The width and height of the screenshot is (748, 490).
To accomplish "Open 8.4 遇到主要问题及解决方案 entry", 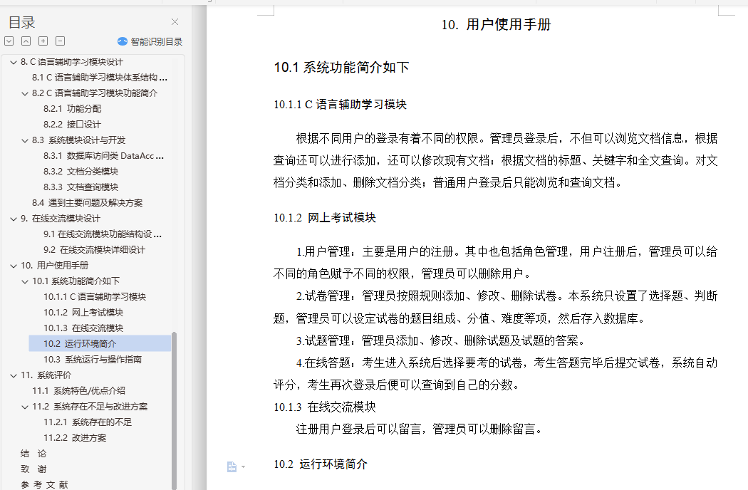I will [88, 203].
